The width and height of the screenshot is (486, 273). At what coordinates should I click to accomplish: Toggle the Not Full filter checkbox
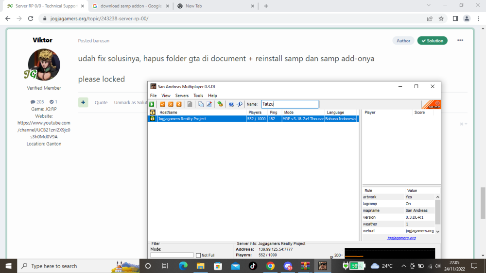coord(198,256)
